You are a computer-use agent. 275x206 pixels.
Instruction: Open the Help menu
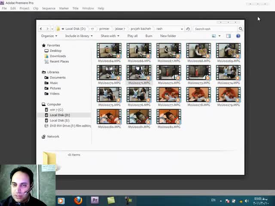[101, 9]
